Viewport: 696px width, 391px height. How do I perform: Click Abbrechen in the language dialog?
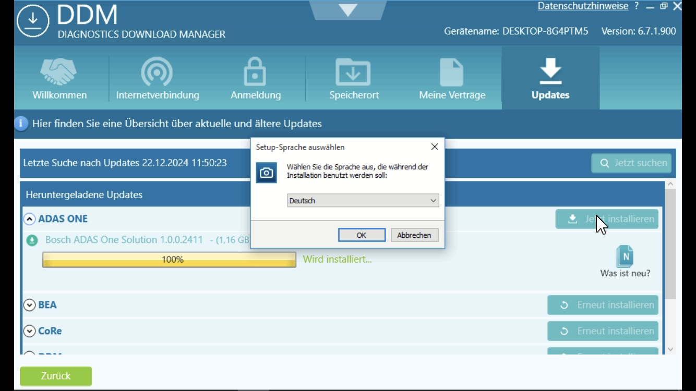[414, 235]
